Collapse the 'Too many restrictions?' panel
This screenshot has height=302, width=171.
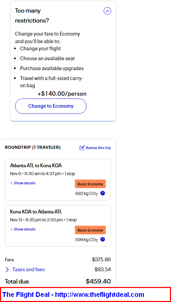point(107,11)
